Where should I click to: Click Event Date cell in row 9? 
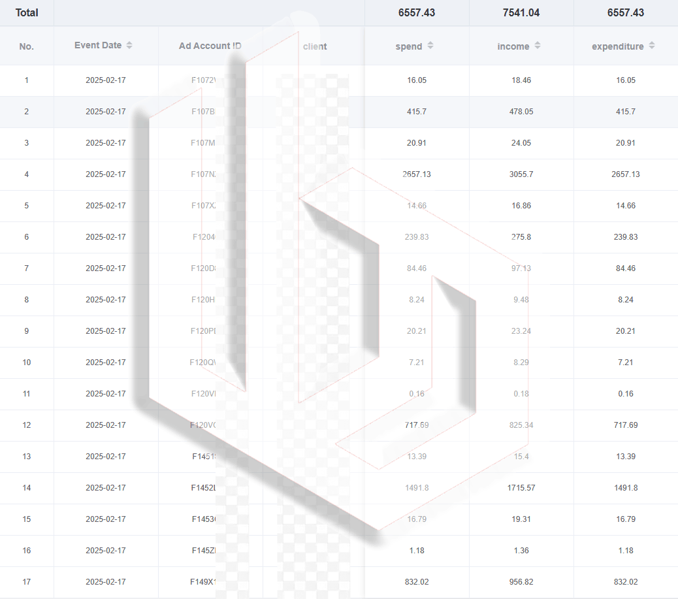(x=106, y=331)
